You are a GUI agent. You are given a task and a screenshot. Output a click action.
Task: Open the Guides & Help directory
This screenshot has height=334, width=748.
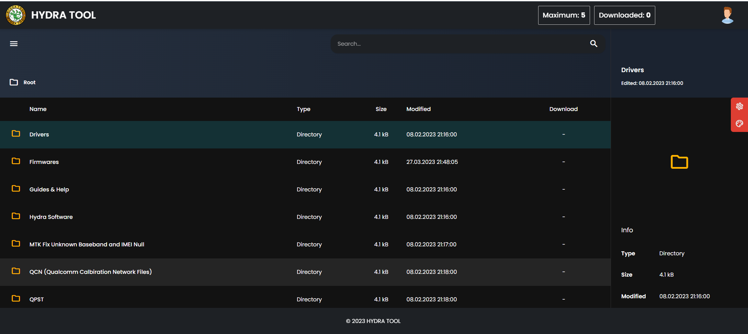49,189
